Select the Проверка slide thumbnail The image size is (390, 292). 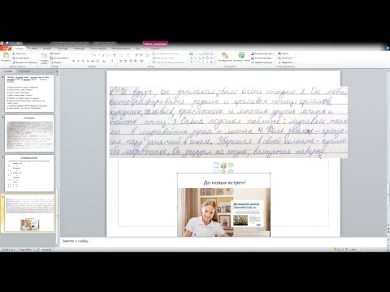[x=29, y=133]
